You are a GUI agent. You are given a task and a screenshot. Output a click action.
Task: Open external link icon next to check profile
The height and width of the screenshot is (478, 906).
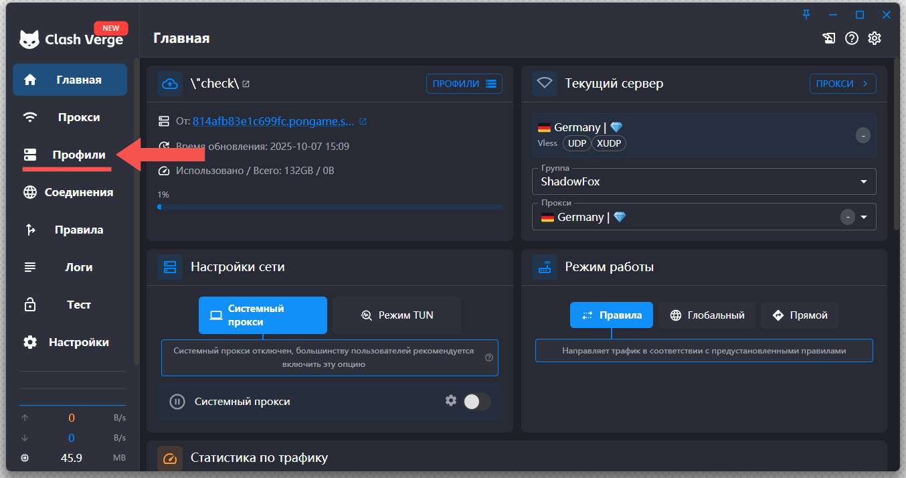(246, 84)
